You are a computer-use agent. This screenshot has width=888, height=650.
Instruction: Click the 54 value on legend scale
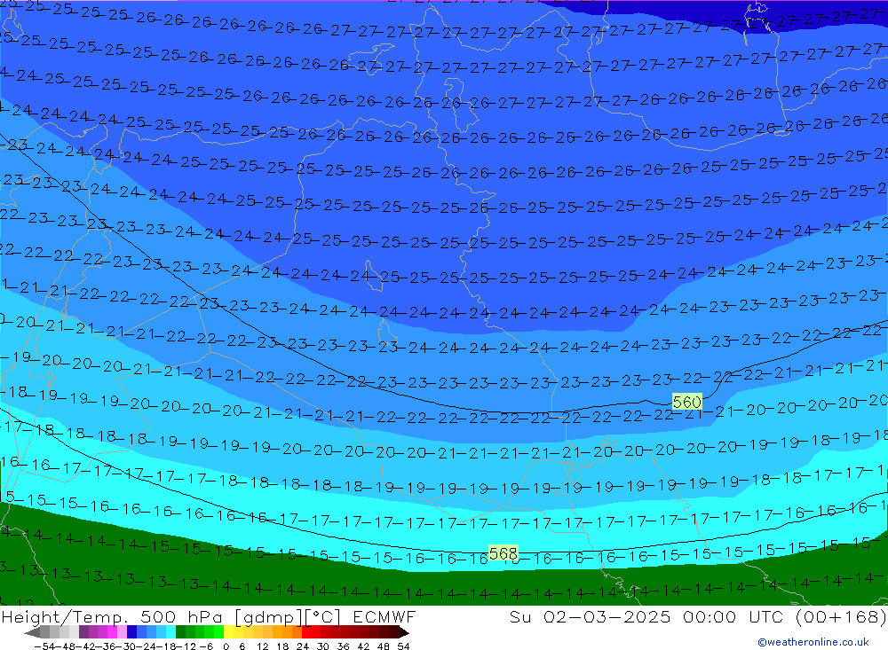tap(403, 646)
